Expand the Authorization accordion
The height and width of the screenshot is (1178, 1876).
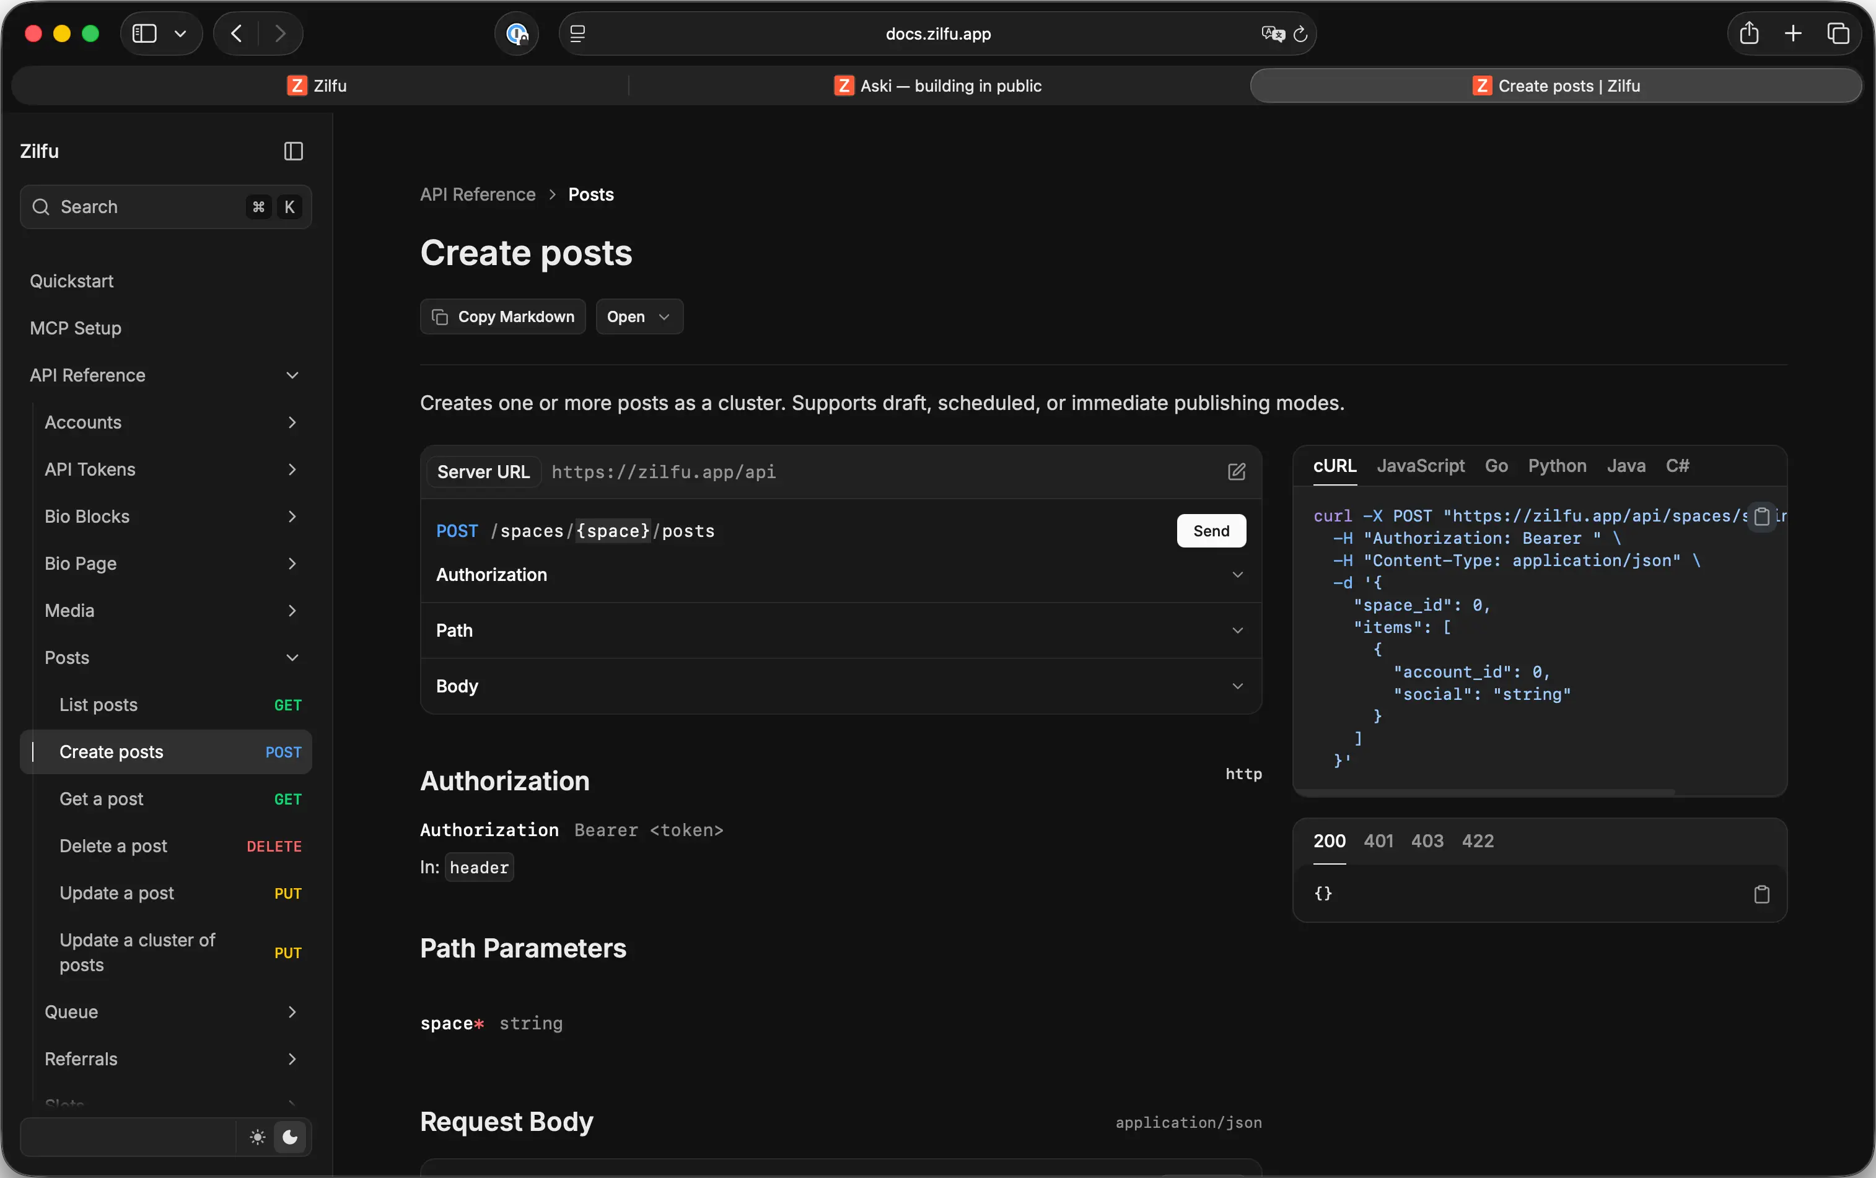841,575
